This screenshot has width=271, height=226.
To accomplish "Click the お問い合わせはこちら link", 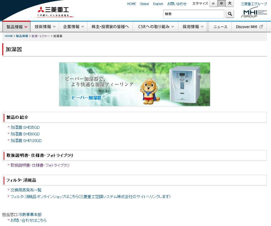I will click(x=28, y=220).
